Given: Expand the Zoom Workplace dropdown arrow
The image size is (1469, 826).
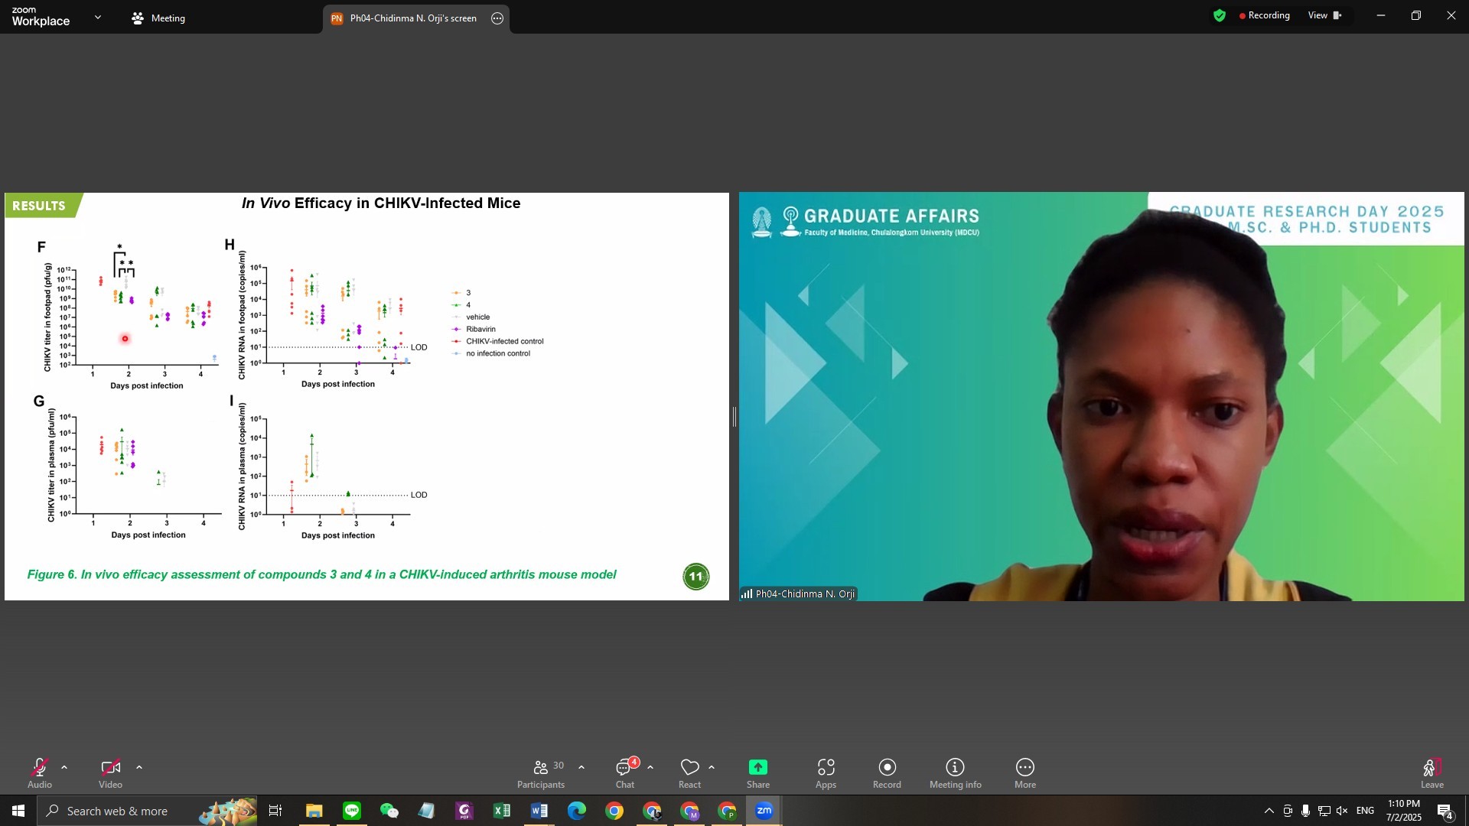Looking at the screenshot, I should point(98,17).
